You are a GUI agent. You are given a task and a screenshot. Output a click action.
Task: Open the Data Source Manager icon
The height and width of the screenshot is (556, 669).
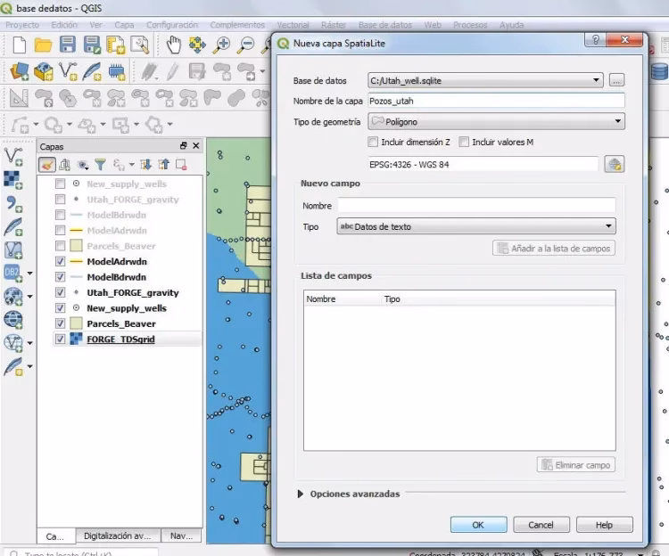[20, 71]
